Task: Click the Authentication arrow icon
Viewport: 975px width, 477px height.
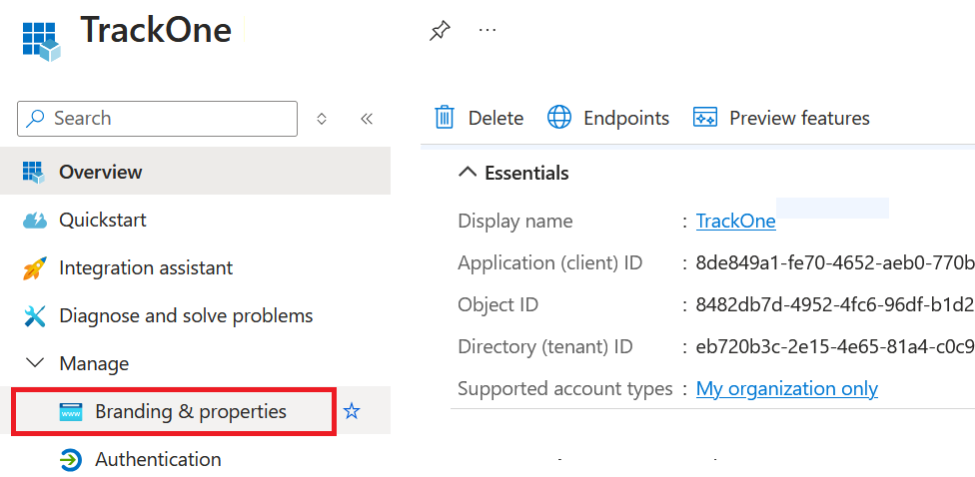Action: (71, 460)
